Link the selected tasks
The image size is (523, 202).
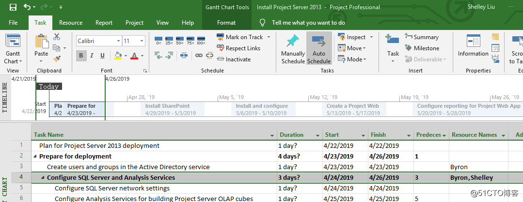pos(199,55)
